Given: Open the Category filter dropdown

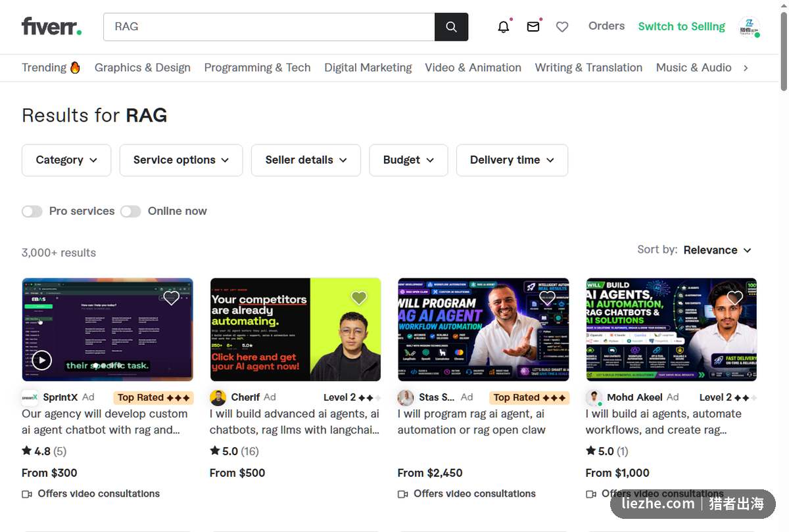Looking at the screenshot, I should 66,160.
